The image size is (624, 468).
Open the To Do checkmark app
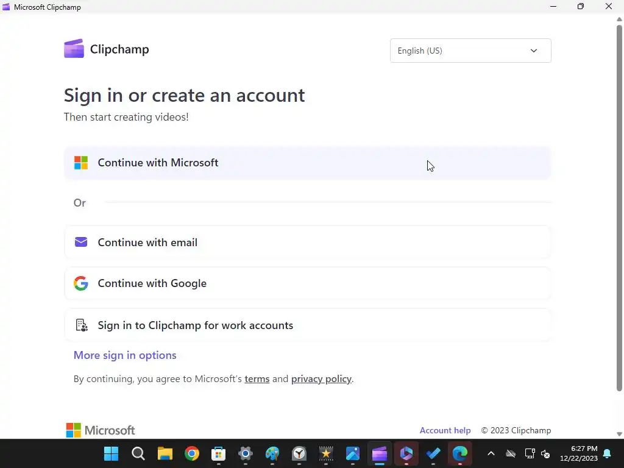[x=433, y=453]
